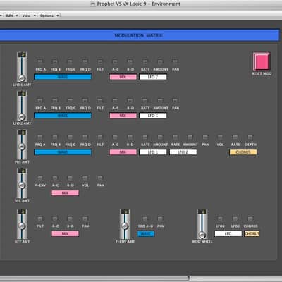This screenshot has height=282, width=282.
Task: Toggle B-D mix switch in LFO 1 AMT row
Action: 130,62
